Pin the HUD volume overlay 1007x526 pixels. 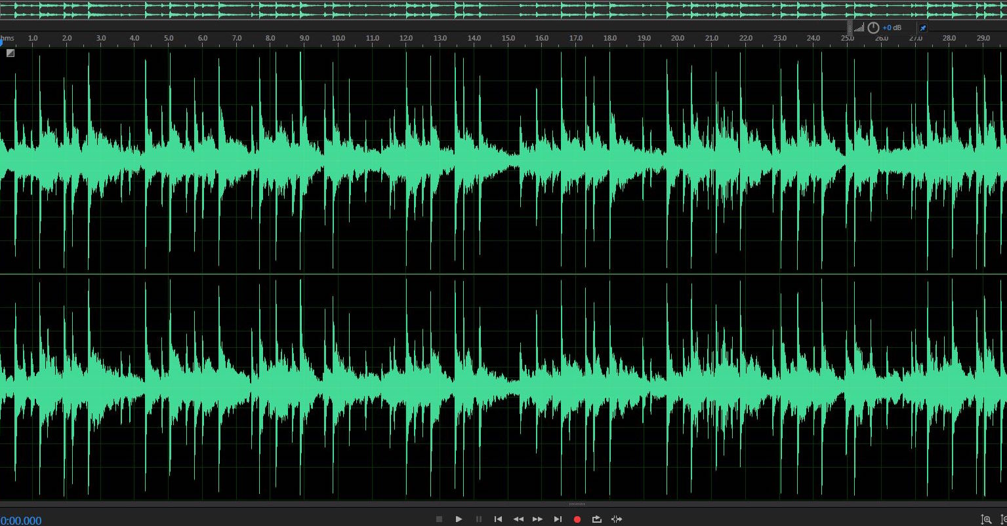pyautogui.click(x=923, y=28)
